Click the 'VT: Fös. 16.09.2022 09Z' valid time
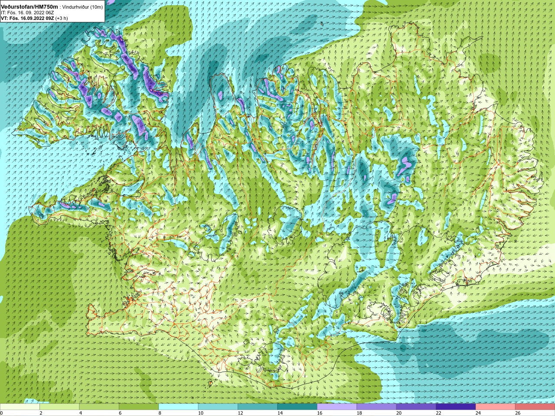 [x=27, y=18]
